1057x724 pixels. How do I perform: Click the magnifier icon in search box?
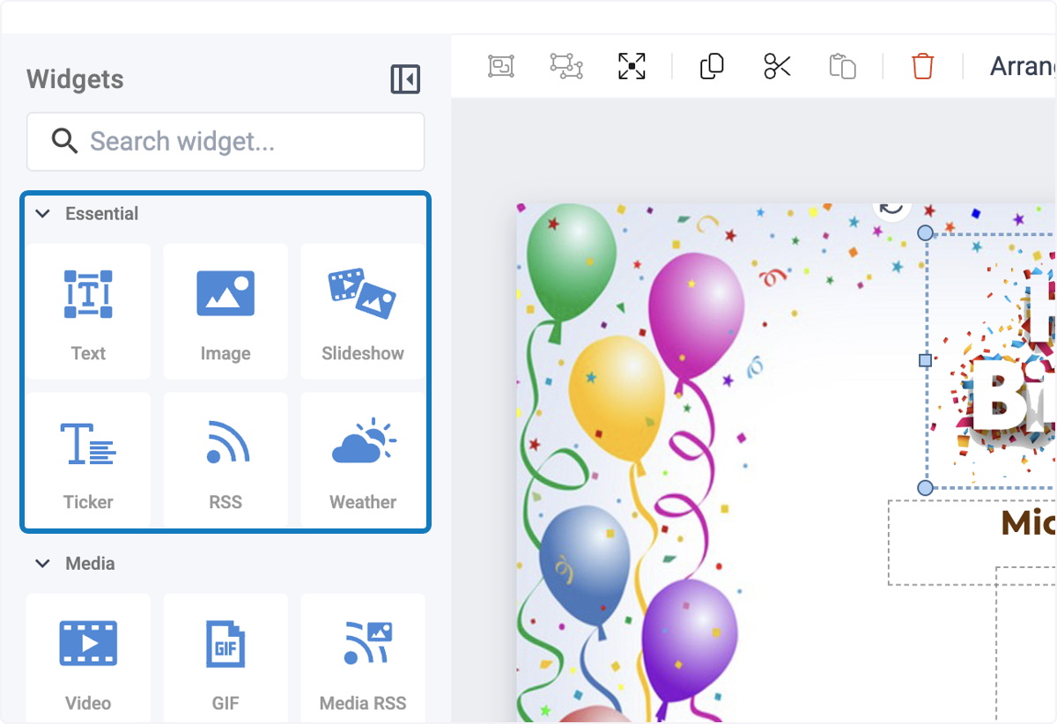click(x=64, y=141)
